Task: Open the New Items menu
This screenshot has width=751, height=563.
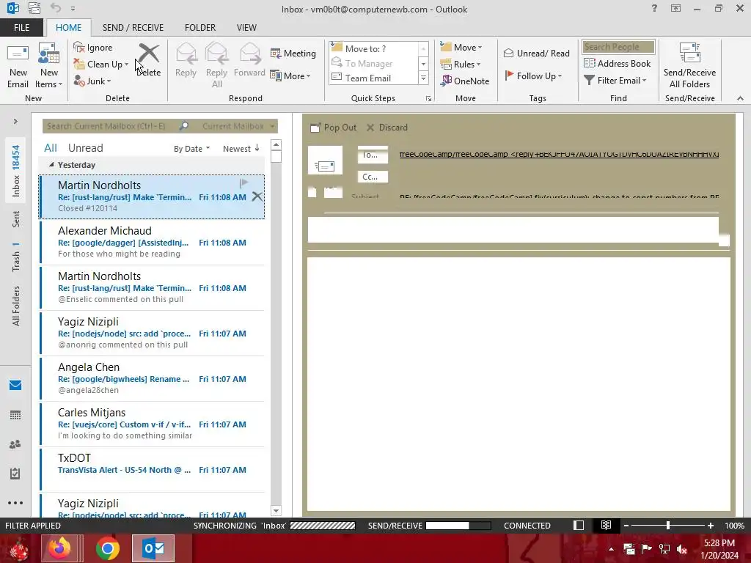Action: pyautogui.click(x=49, y=66)
